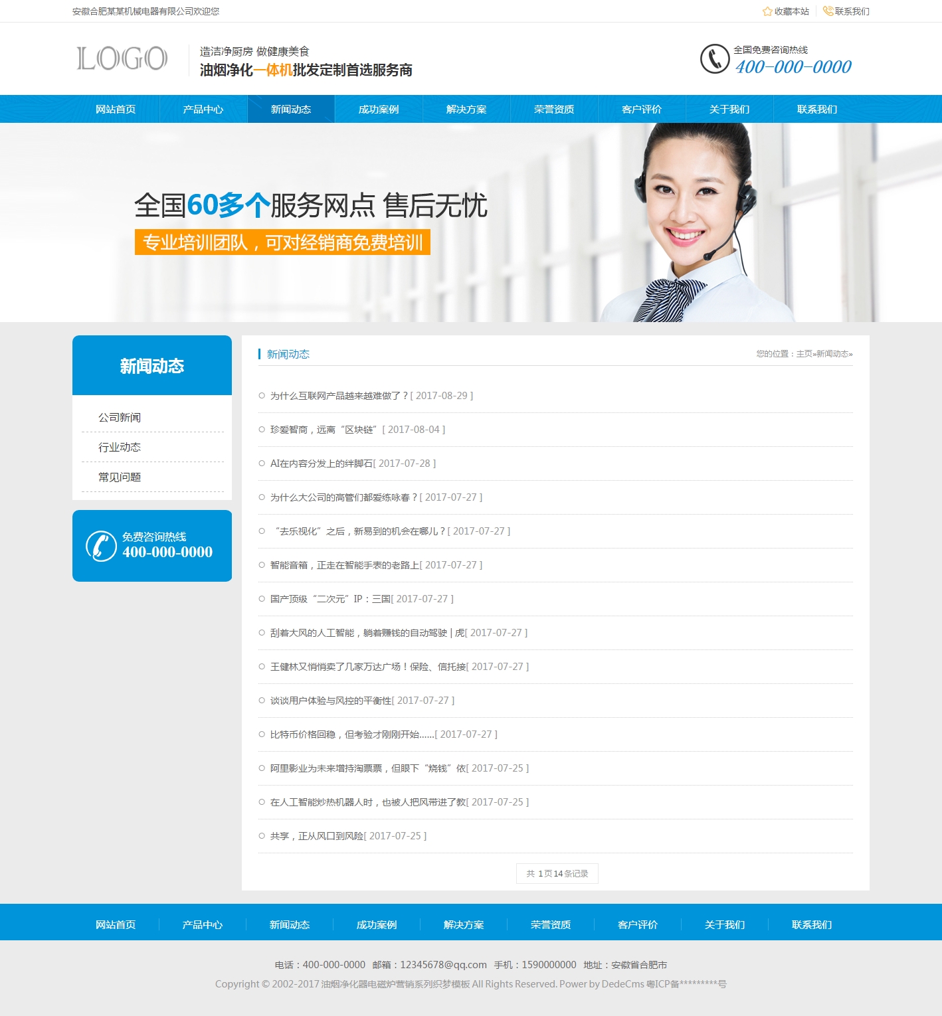Click the 主页 breadcrumb link
This screenshot has width=942, height=1016.
[804, 354]
